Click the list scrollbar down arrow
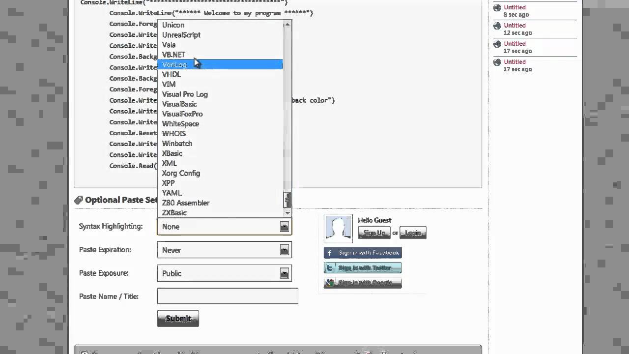Viewport: 629px width, 354px height. tap(287, 212)
